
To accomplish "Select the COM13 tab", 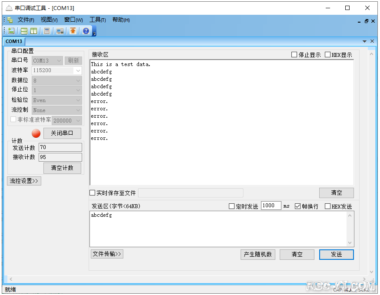I will coord(14,41).
